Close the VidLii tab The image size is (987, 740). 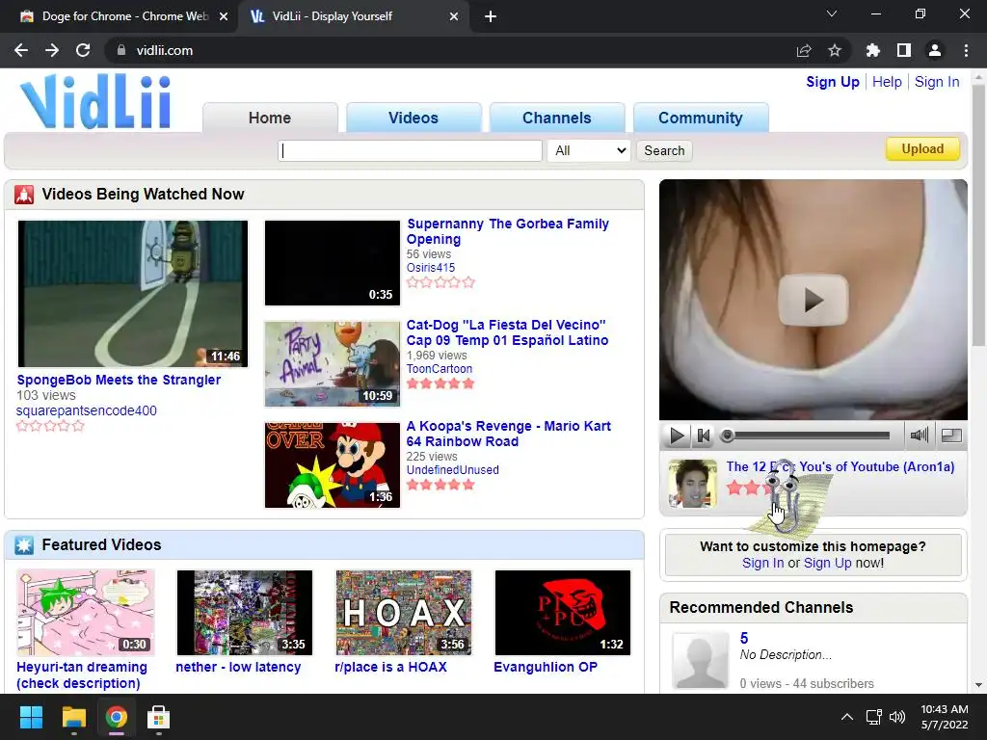454,16
